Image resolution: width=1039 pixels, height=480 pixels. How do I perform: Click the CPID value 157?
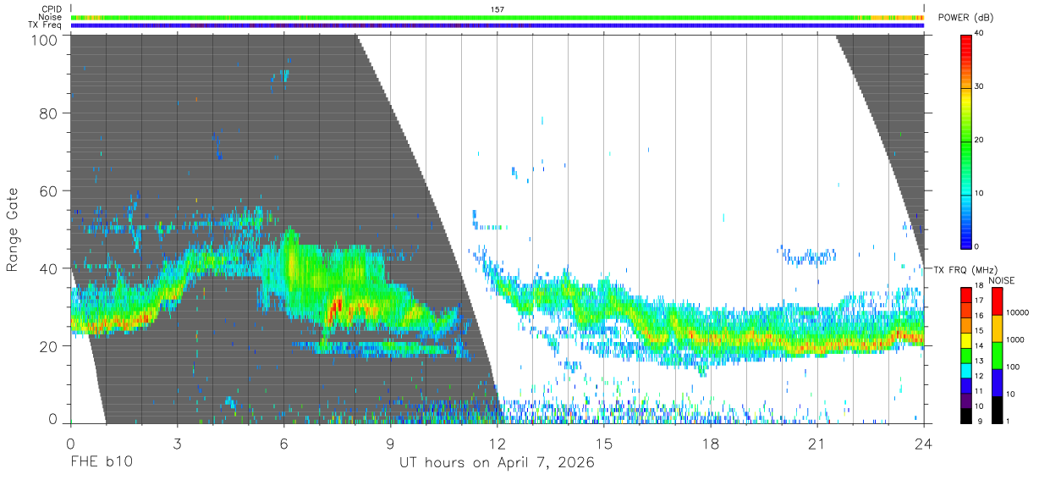498,9
